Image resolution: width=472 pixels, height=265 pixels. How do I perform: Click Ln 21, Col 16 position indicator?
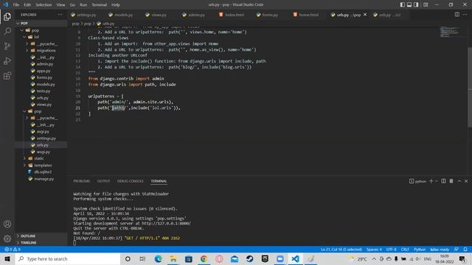[x=341, y=250]
